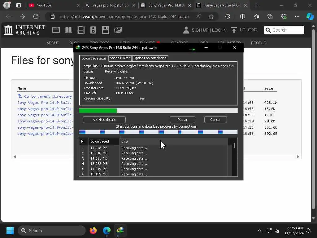Open the Extensions puzzle icon
The width and height of the screenshot is (317, 238).
point(228,16)
